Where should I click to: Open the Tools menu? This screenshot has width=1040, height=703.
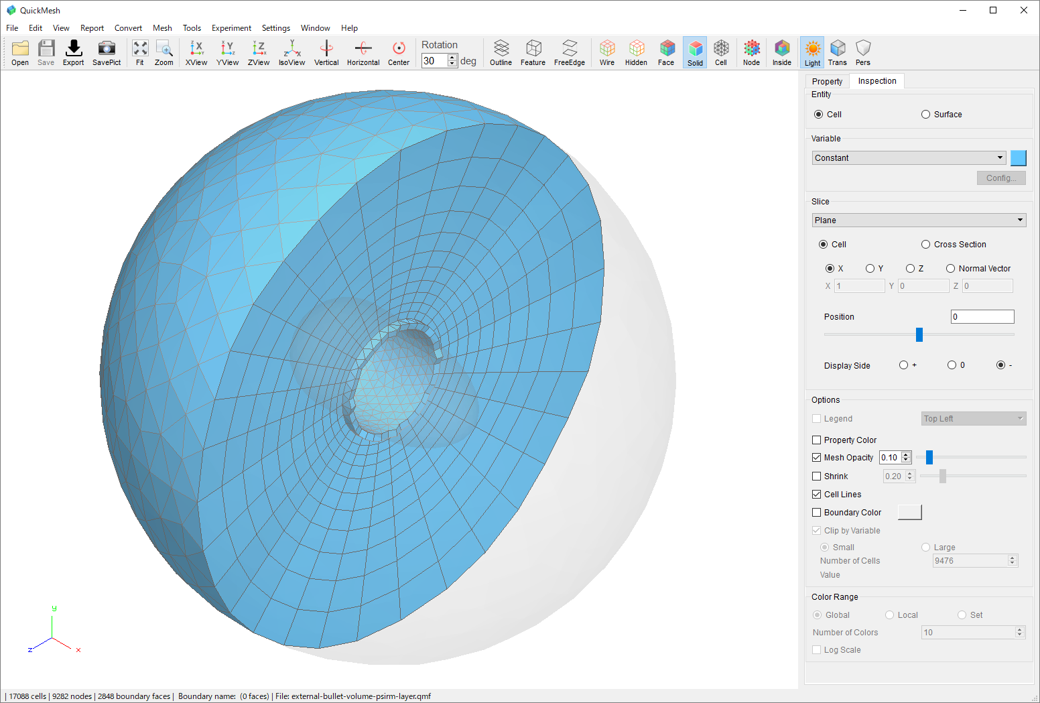click(192, 28)
